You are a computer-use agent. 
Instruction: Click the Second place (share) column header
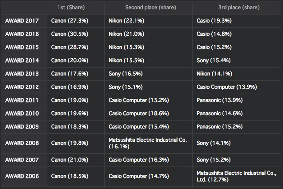151,8
